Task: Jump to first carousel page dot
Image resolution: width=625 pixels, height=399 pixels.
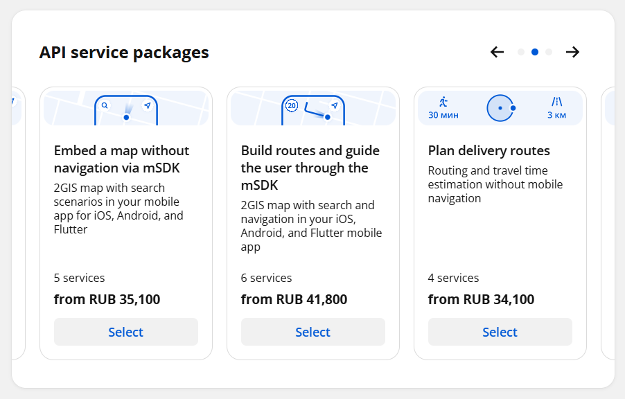Action: click(521, 52)
